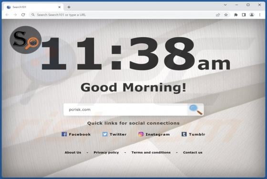The height and width of the screenshot is (179, 267).
Task: Click the magnifying glass search button
Action: coord(196,109)
